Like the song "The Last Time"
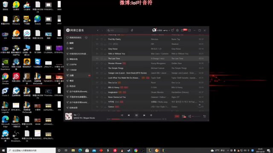This screenshot has height=153, width=273. tap(102, 59)
